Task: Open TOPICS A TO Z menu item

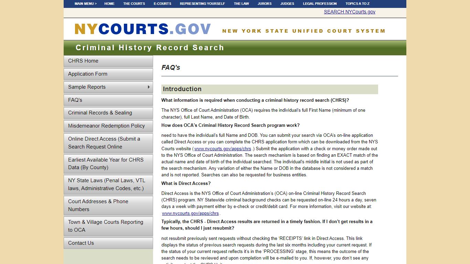Action: point(357,4)
